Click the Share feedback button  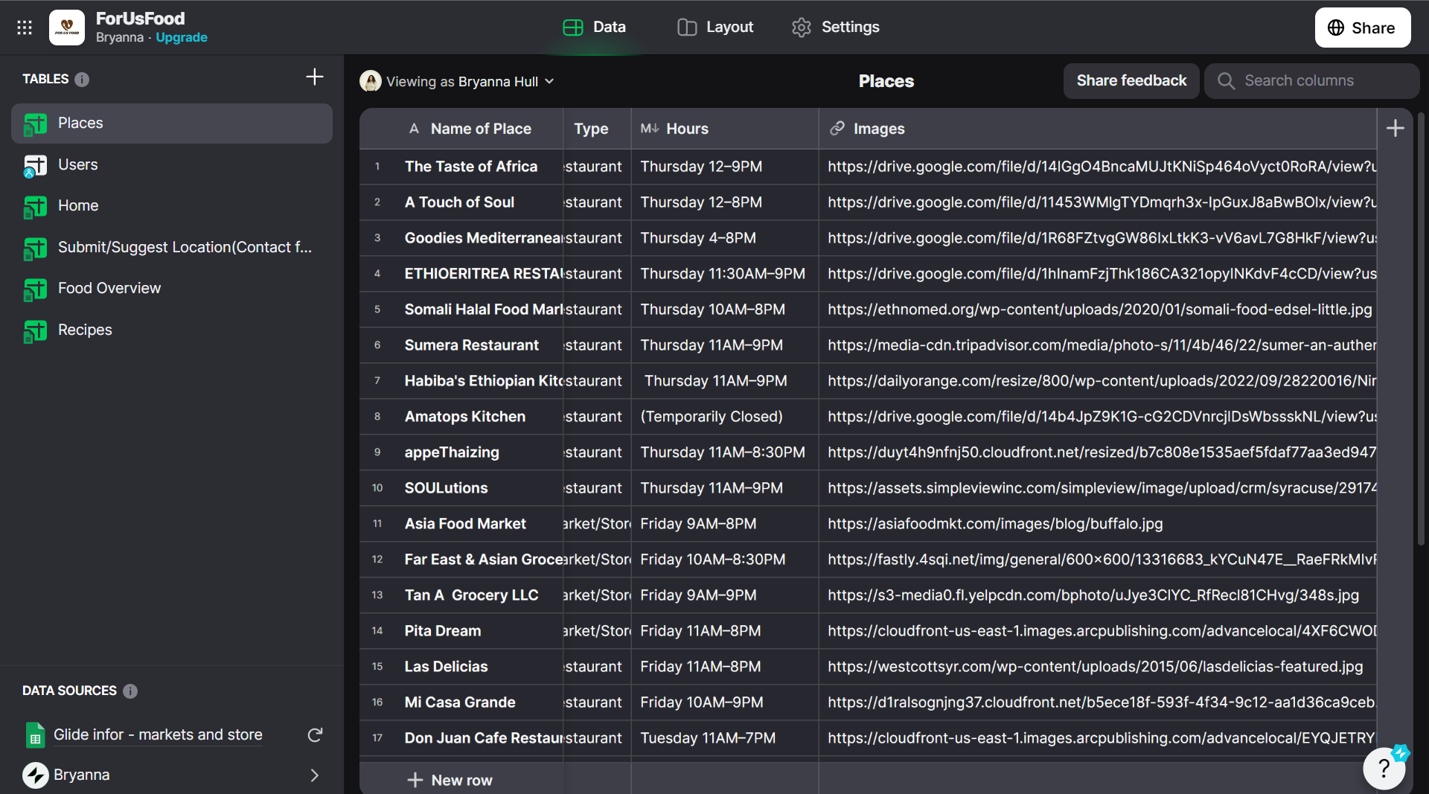pos(1131,81)
